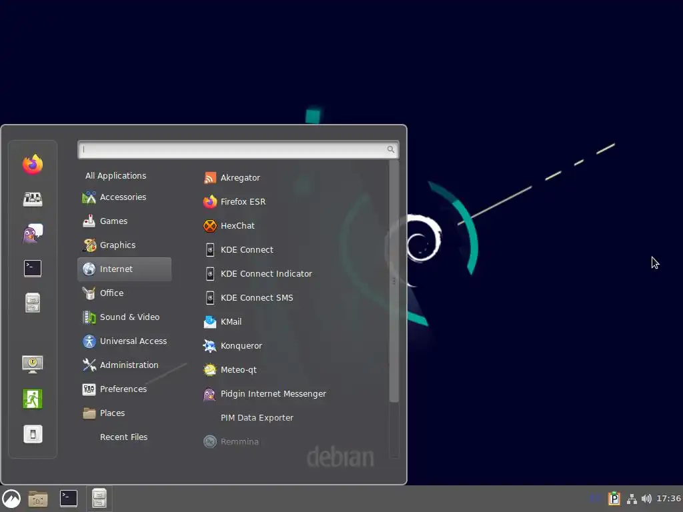Click the KDE Connect SMS icon
Image resolution: width=683 pixels, height=512 pixels.
point(210,298)
